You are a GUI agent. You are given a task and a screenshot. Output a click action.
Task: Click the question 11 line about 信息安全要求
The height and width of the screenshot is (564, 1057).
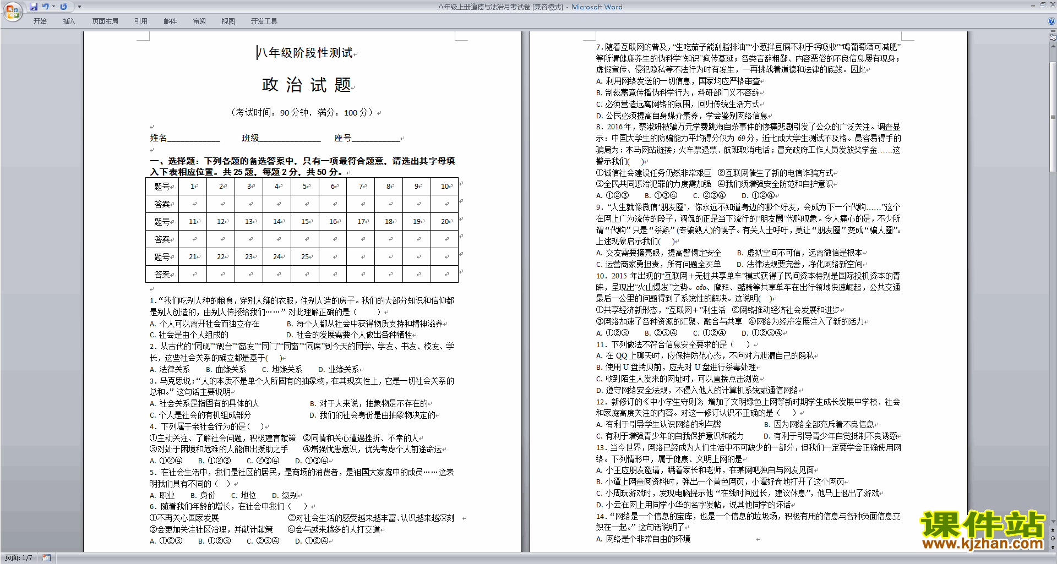point(673,344)
